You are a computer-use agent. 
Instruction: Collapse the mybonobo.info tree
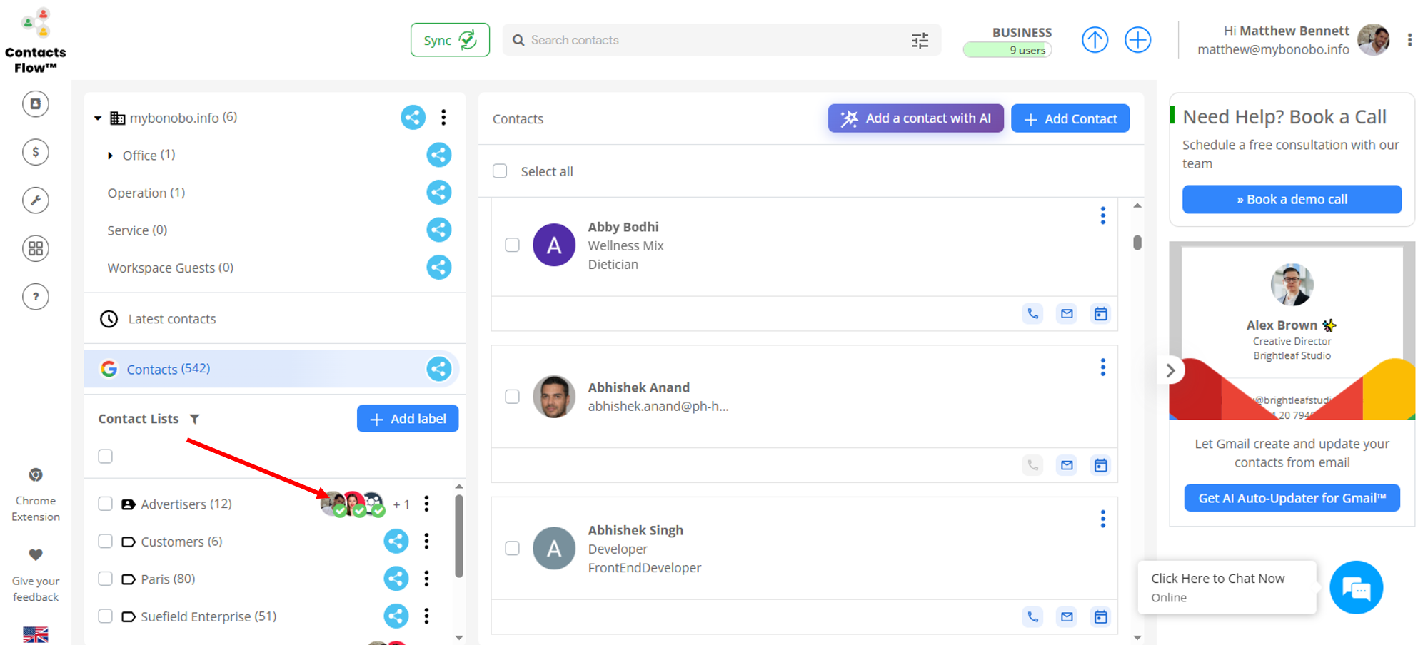(98, 118)
